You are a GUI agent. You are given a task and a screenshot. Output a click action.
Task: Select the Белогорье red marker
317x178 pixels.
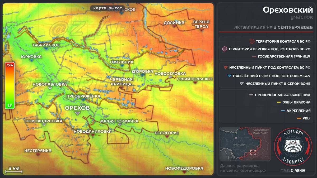tap(167, 137)
